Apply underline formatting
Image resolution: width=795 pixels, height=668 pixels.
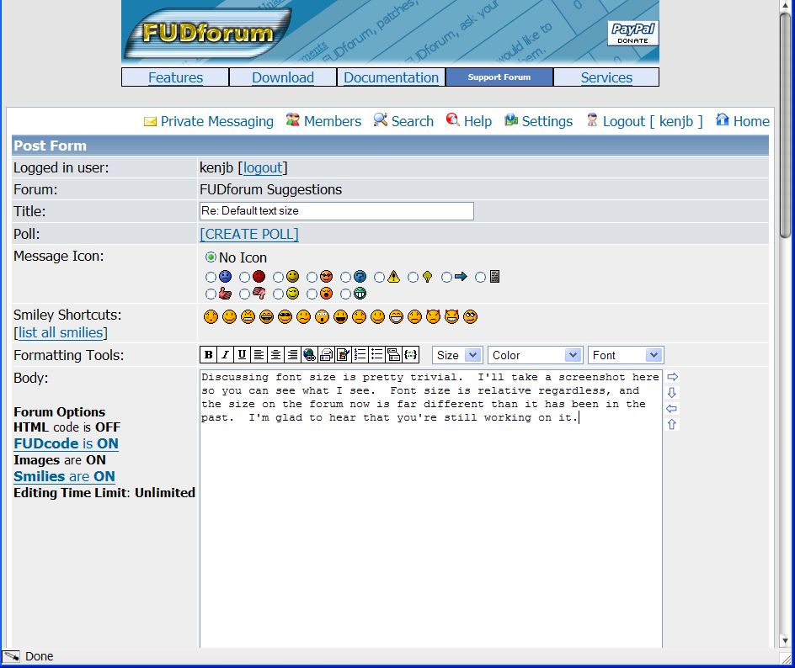point(242,355)
